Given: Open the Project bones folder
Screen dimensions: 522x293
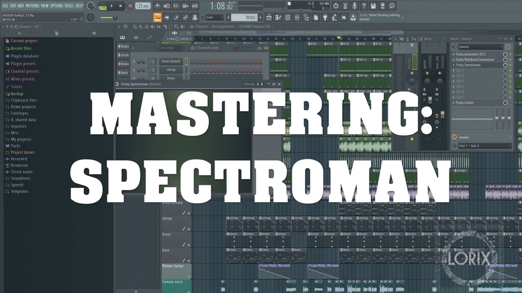Looking at the screenshot, I should [23, 152].
